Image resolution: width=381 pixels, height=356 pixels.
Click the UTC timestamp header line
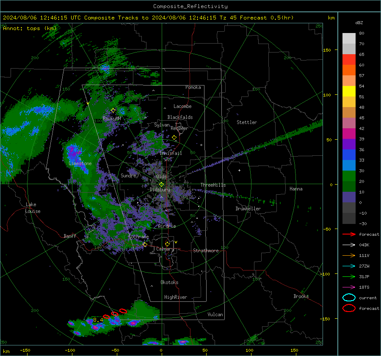[148, 18]
